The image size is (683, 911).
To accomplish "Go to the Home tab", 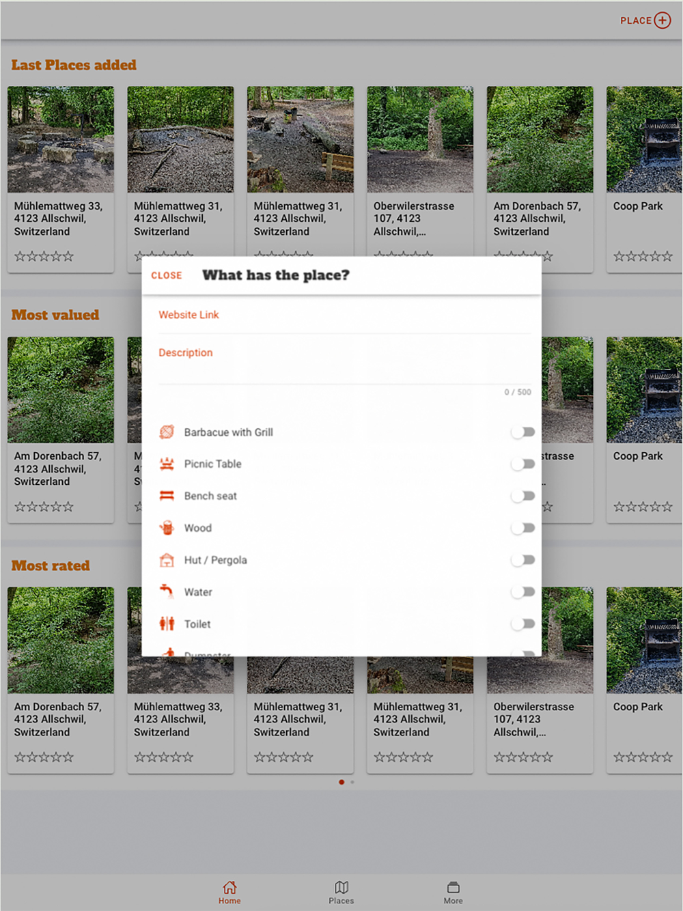I will 229,892.
